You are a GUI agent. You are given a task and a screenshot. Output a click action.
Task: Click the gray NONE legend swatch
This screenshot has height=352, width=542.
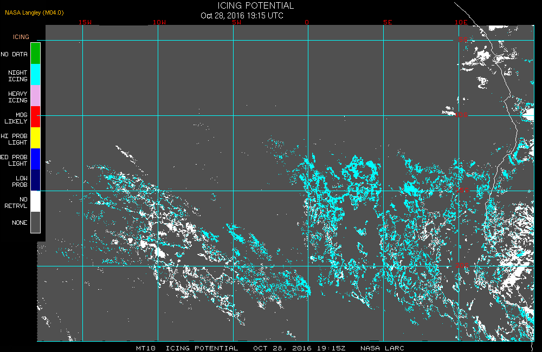tap(36, 222)
